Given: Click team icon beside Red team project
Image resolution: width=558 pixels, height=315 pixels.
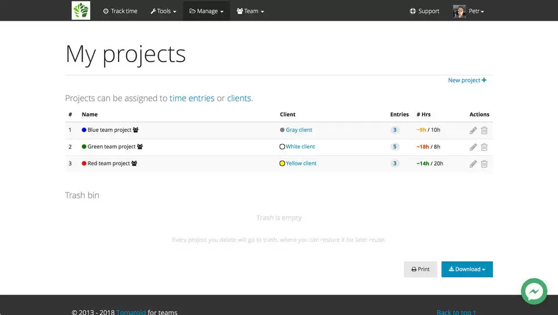Looking at the screenshot, I should click(x=134, y=164).
